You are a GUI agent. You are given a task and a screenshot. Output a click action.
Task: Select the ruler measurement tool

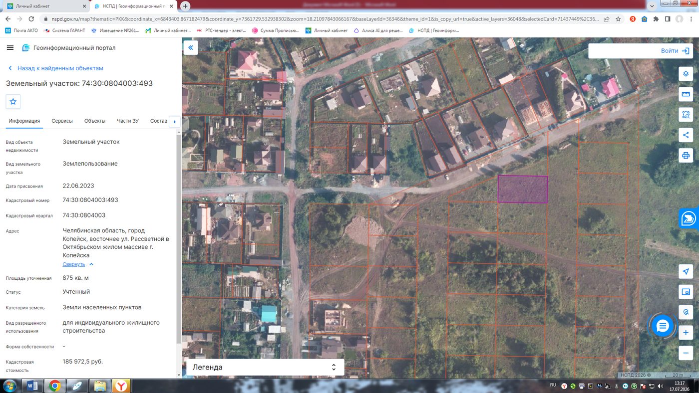[x=686, y=94]
